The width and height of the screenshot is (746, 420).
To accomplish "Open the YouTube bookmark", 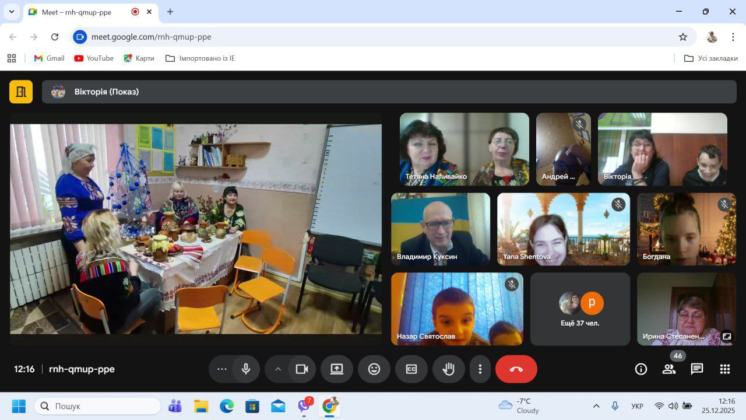I will point(94,58).
